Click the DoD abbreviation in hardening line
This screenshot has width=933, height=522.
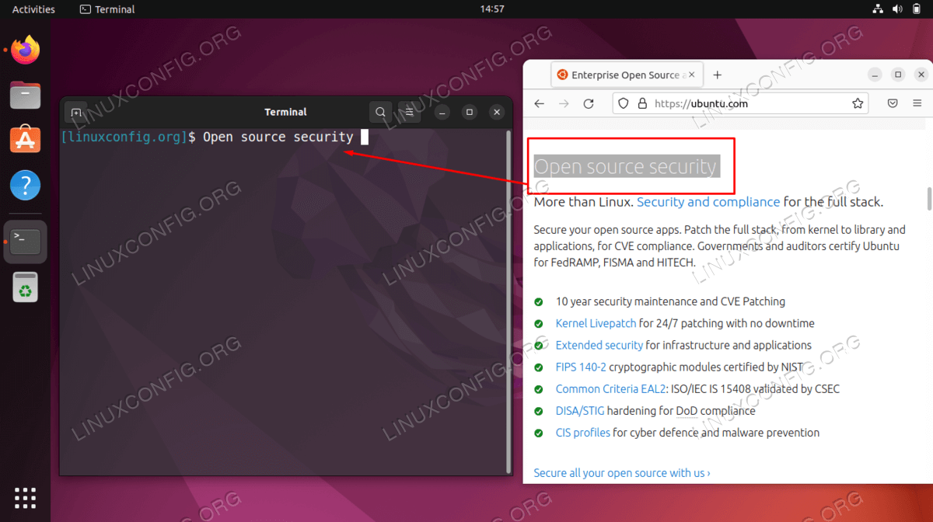click(x=687, y=410)
